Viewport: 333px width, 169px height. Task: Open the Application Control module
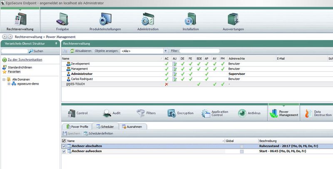(215, 113)
